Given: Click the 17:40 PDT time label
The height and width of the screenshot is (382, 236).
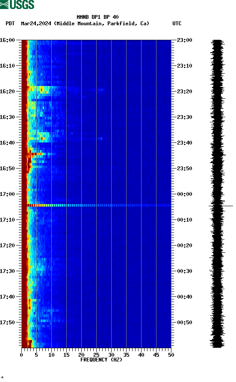Looking at the screenshot, I should 7,297.
